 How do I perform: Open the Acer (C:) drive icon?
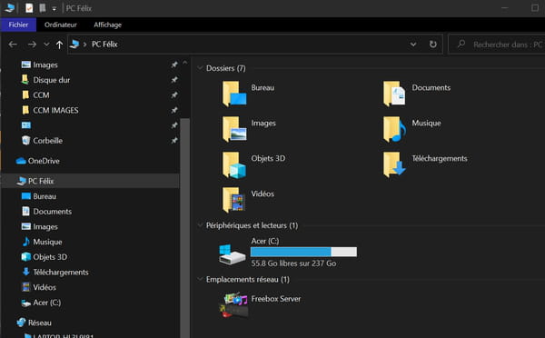233,254
